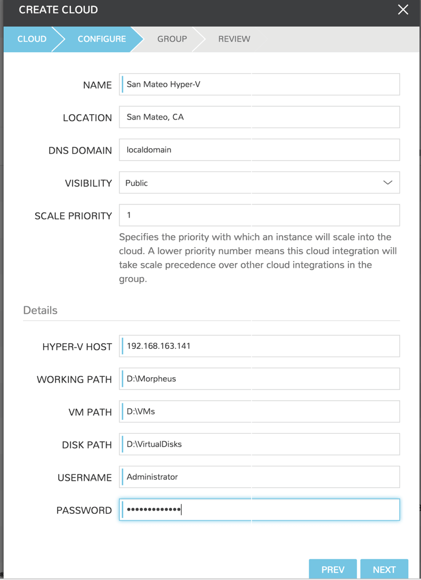
Task: Focus the Password input field
Action: point(259,510)
